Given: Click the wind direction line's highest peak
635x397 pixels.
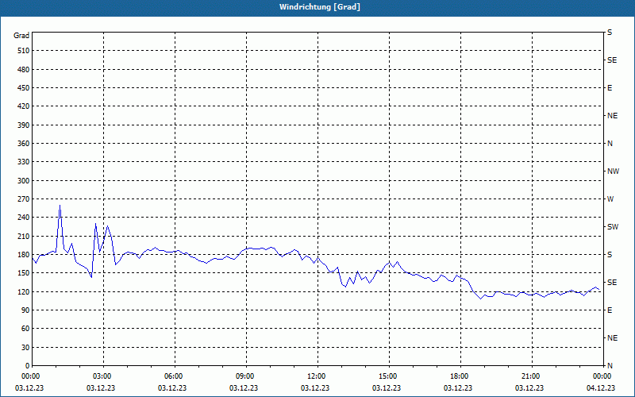Looking at the screenshot, I should pyautogui.click(x=60, y=205).
